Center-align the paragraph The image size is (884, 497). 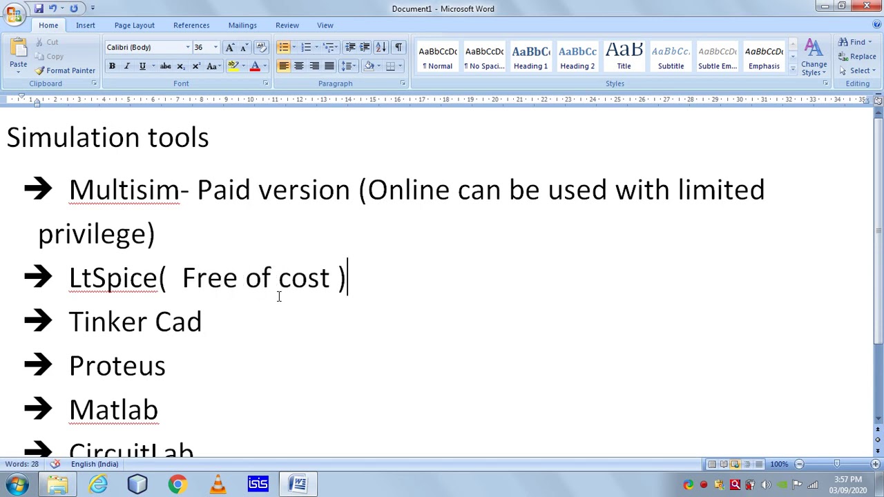(x=299, y=66)
